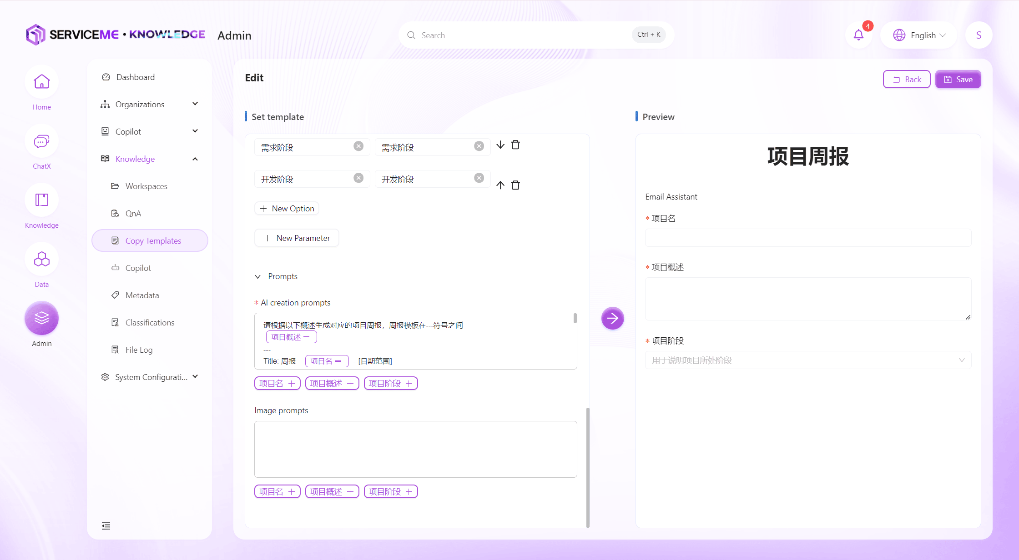The image size is (1019, 560).
Task: Click the Image prompts text area
Action: point(415,449)
